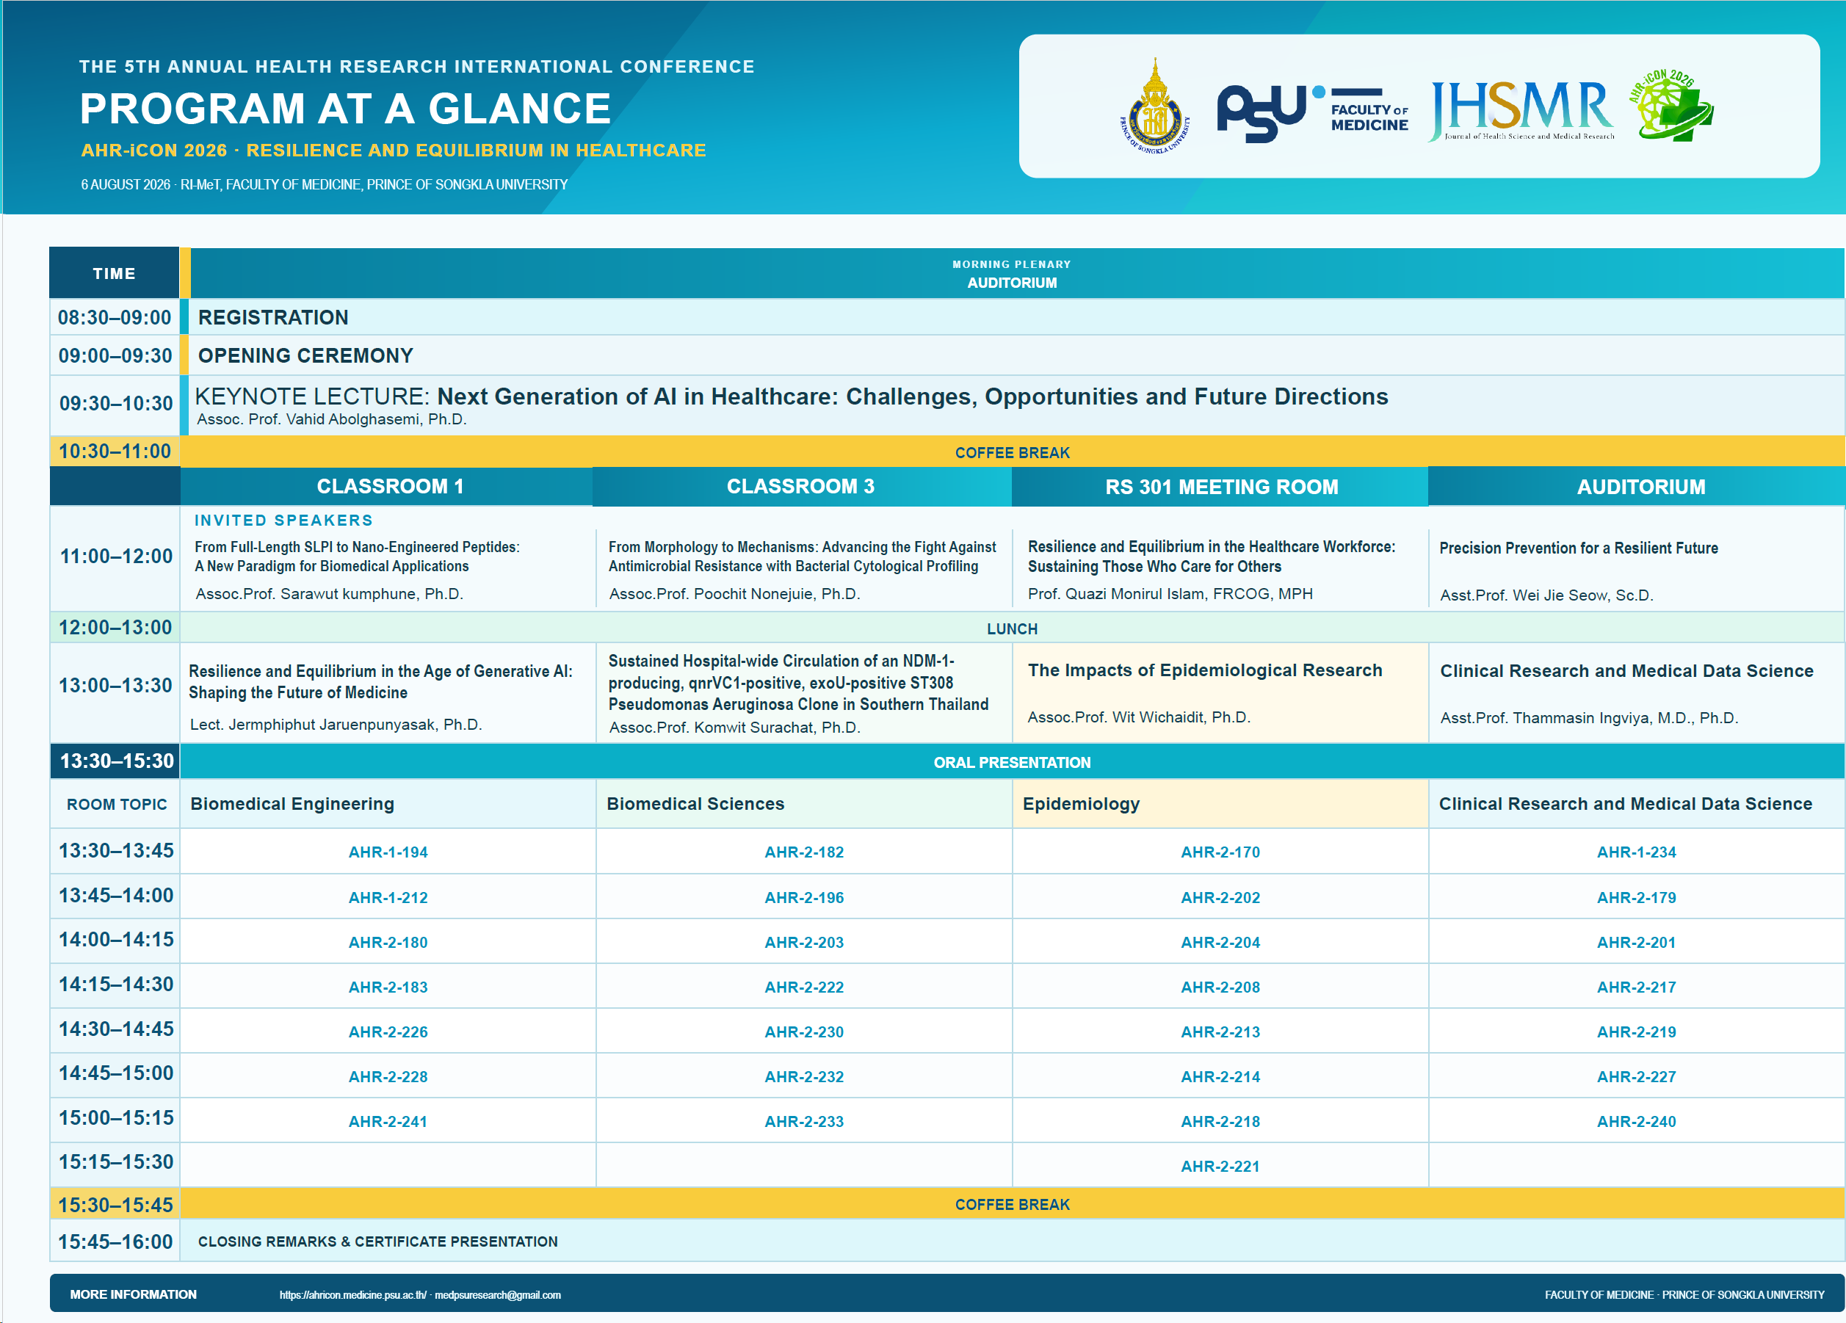Click the Prince of Songkla University crest logo

click(1154, 106)
